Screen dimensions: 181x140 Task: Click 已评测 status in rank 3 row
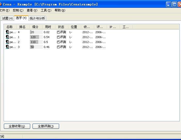[61, 47]
